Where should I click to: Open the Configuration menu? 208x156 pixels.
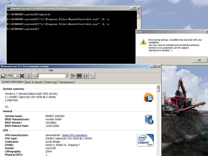click(19, 70)
